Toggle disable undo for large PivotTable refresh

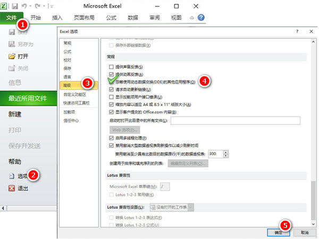[111, 146]
